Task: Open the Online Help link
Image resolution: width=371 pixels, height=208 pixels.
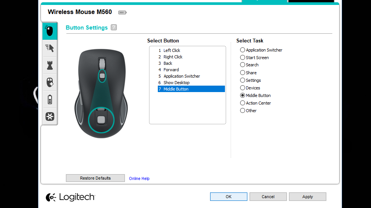Action: pos(139,178)
